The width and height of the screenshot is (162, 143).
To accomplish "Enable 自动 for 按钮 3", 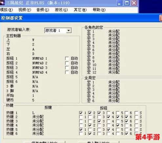I will pos(67,68).
